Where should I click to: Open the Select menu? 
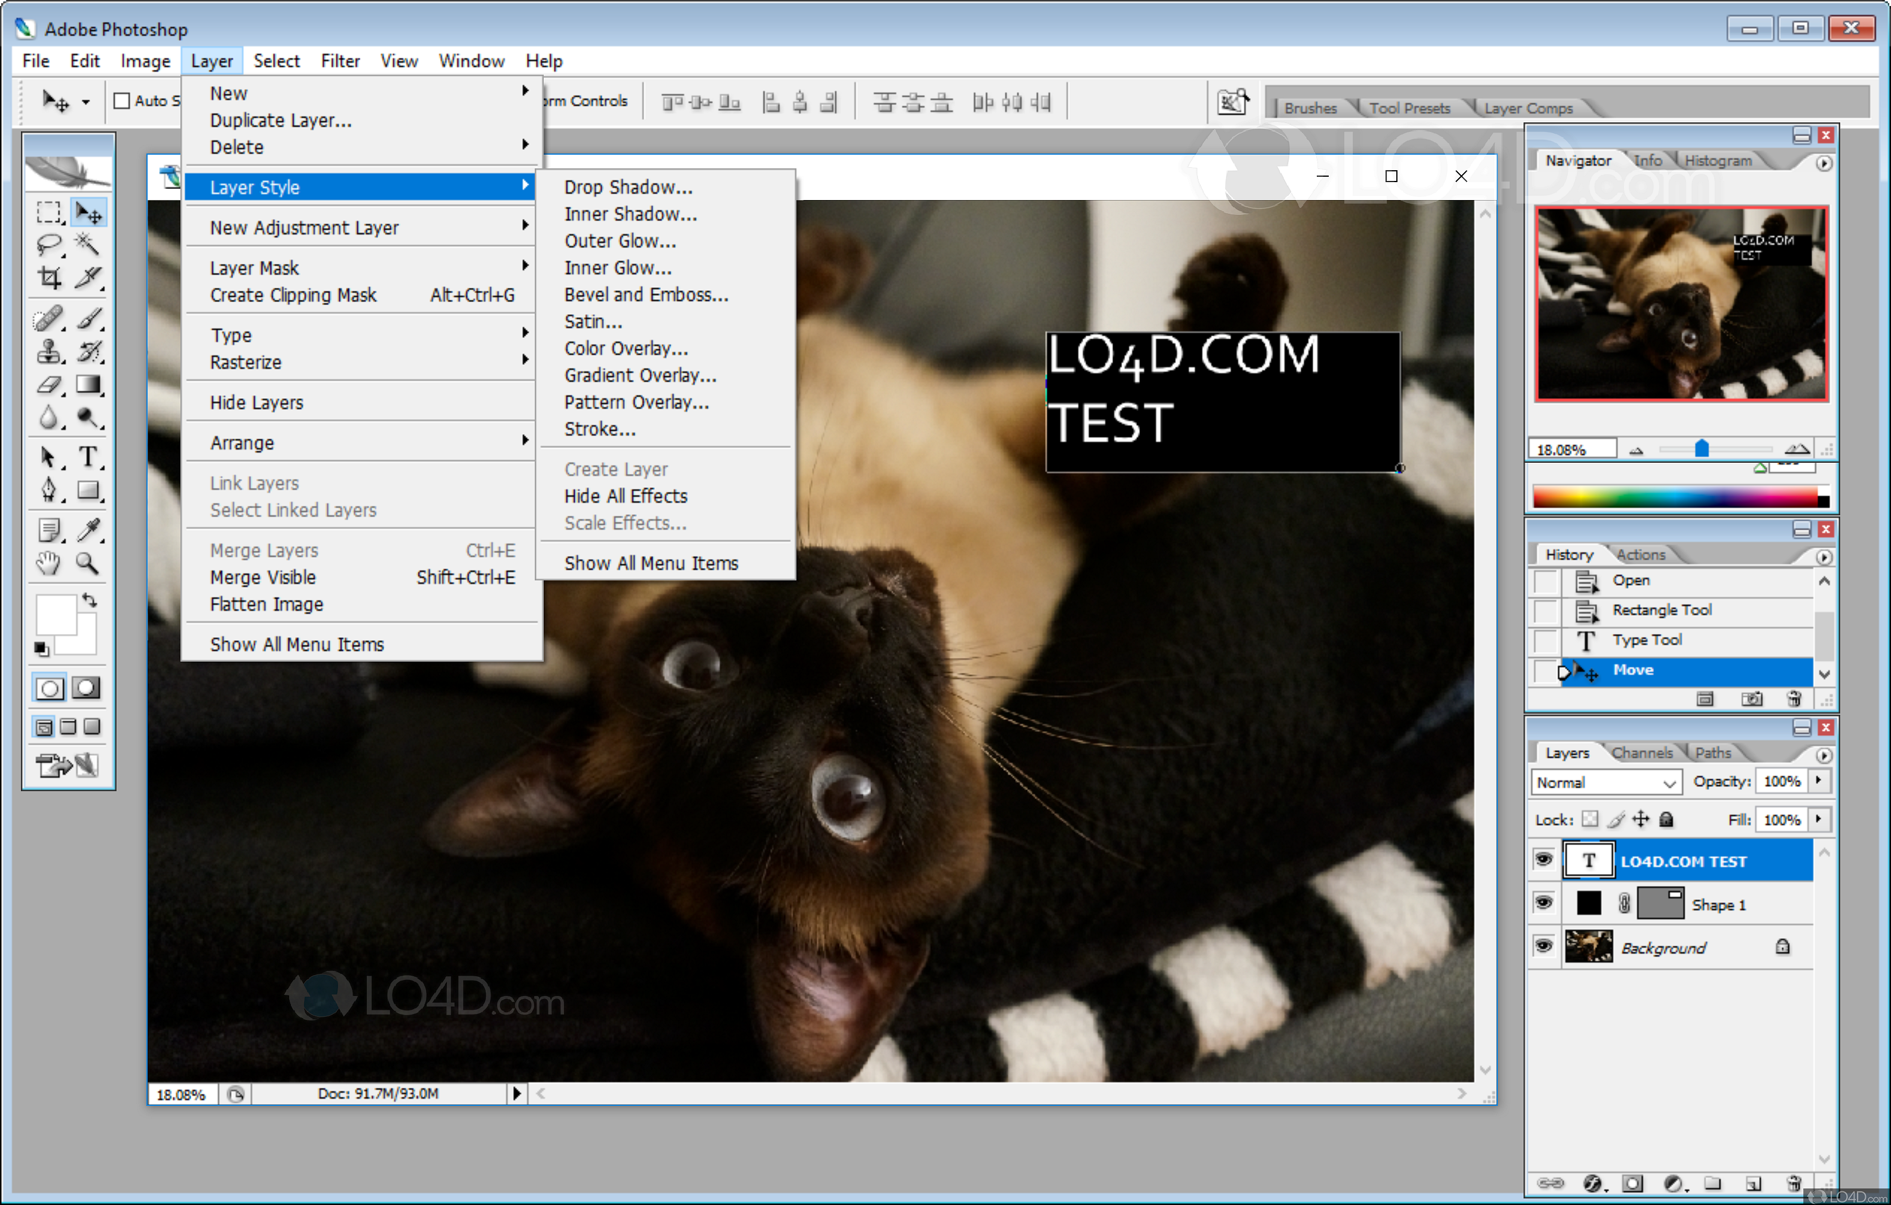pos(277,60)
